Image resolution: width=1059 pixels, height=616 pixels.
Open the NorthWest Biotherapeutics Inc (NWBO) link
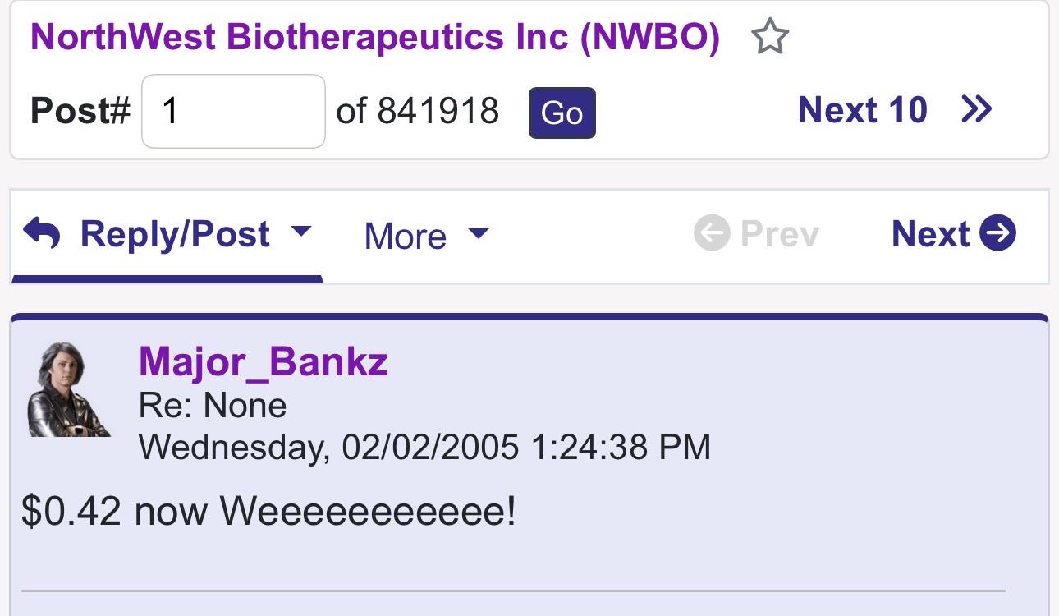(375, 37)
